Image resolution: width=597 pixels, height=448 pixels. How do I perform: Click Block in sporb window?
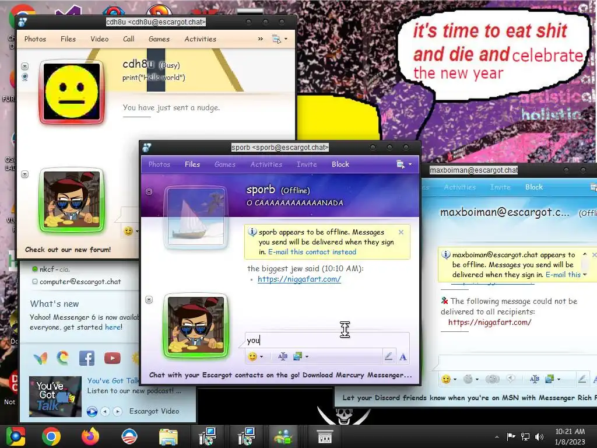340,164
